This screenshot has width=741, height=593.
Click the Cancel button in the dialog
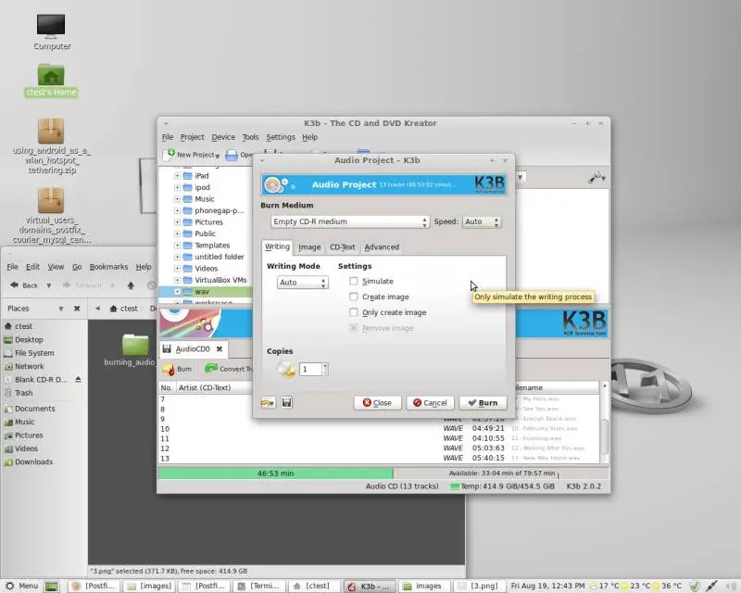pos(430,402)
